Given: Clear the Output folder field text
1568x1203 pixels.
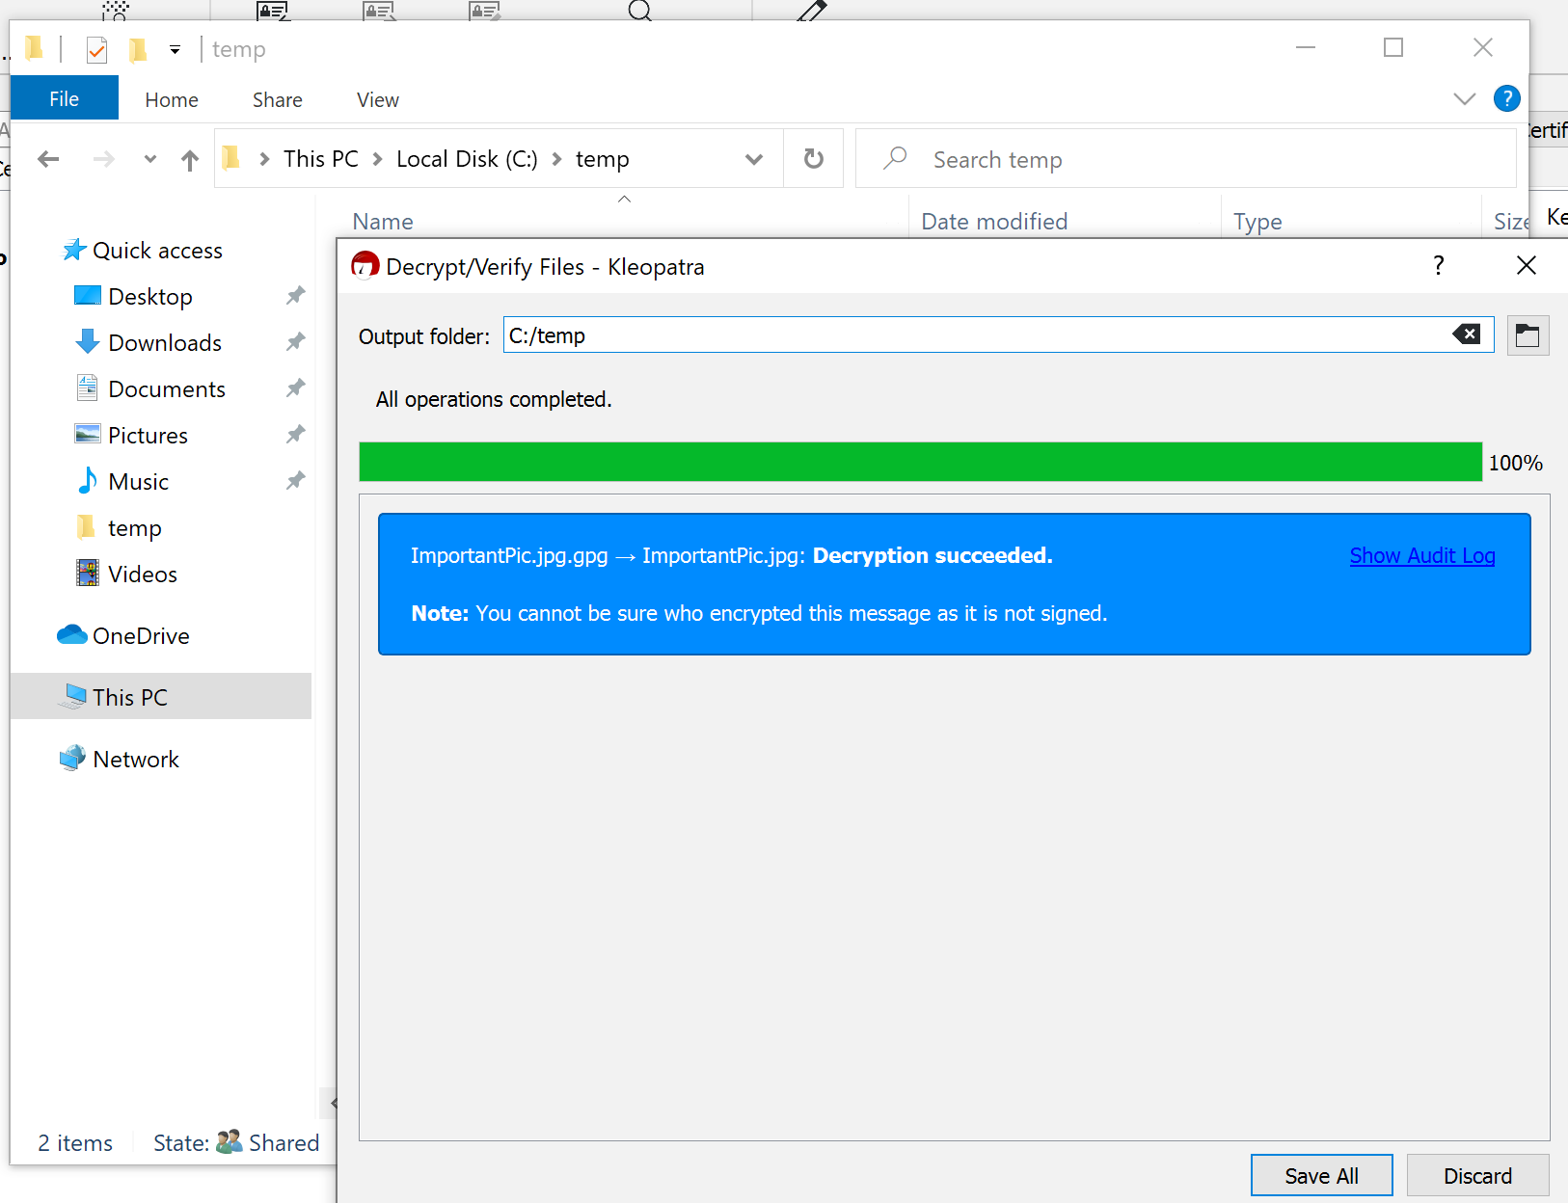Looking at the screenshot, I should pyautogui.click(x=1466, y=334).
